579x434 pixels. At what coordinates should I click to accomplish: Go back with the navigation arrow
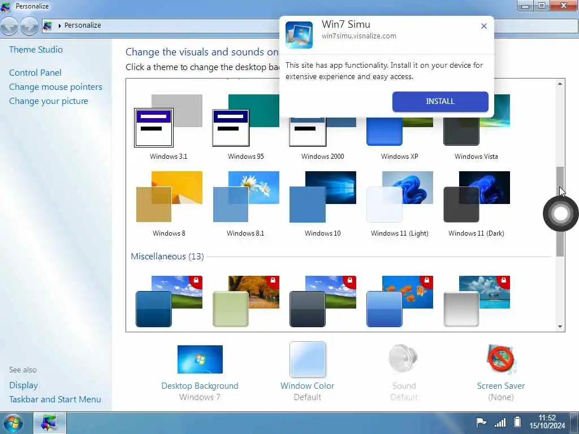click(x=9, y=26)
